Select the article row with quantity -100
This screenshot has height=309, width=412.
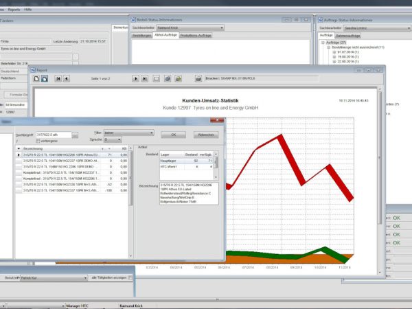tap(72, 190)
